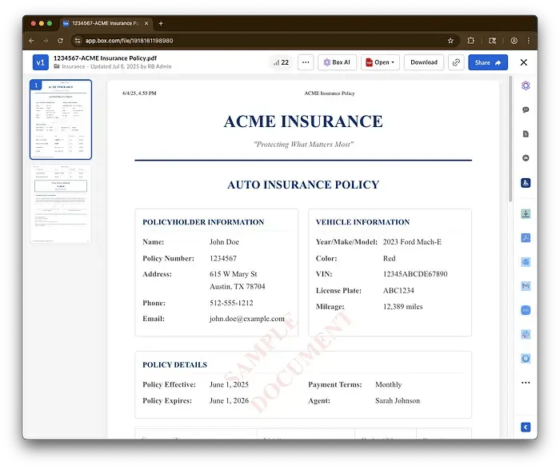Click the download integration sidebar icon
Image resolution: width=560 pixels, height=469 pixels.
coord(526,213)
